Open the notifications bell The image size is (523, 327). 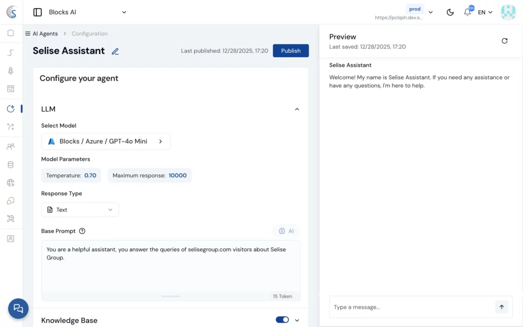467,12
